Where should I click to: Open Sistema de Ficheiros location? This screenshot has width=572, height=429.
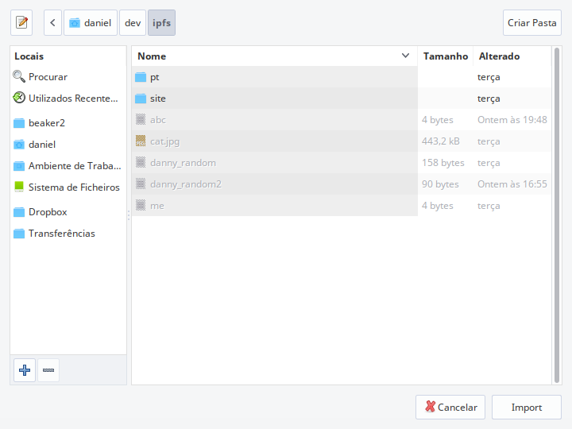point(68,187)
